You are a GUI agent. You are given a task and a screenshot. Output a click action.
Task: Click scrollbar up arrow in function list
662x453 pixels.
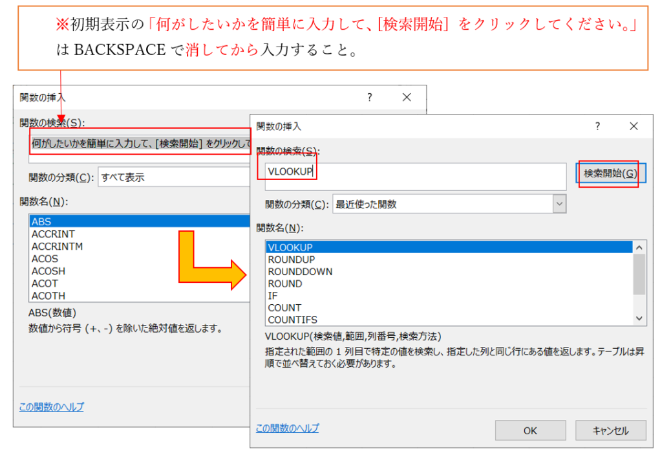pyautogui.click(x=639, y=247)
